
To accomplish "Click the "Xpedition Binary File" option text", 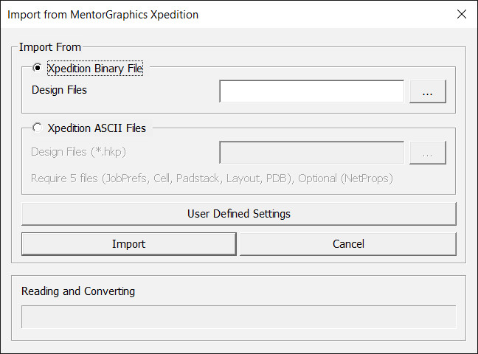I will [x=94, y=69].
